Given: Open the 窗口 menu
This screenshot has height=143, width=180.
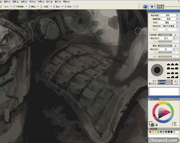Looking at the screenshot, I should (58, 2).
